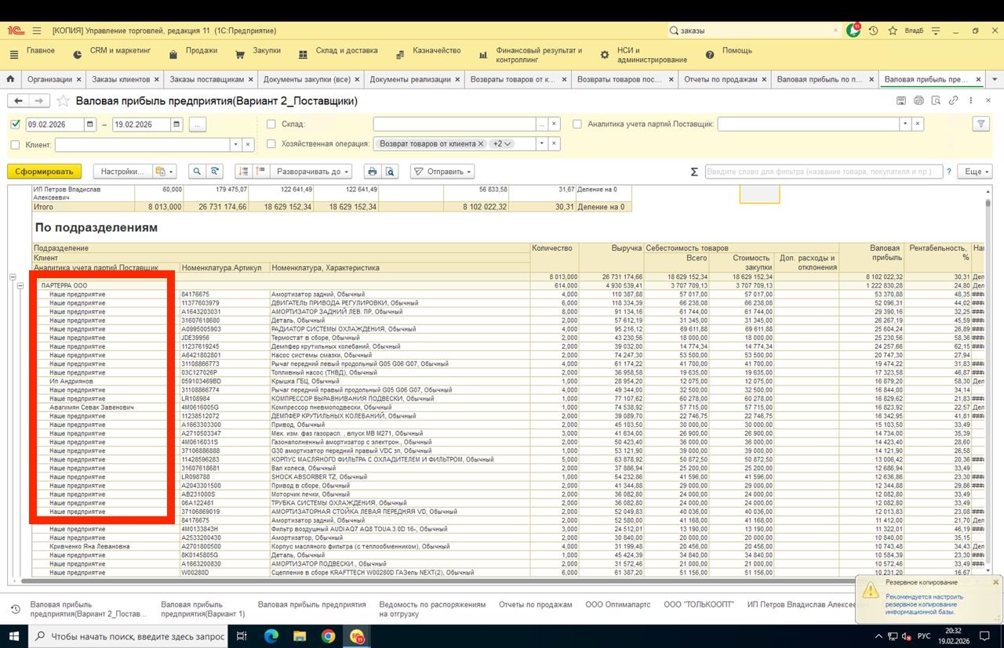The height and width of the screenshot is (648, 1004).
Task: Switch to the Заказы клиентов tab
Action: 120,79
